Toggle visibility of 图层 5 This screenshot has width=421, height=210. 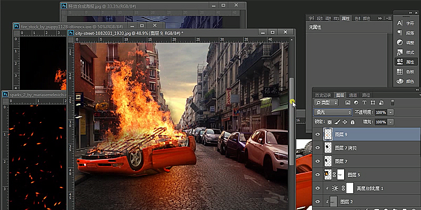click(318, 175)
